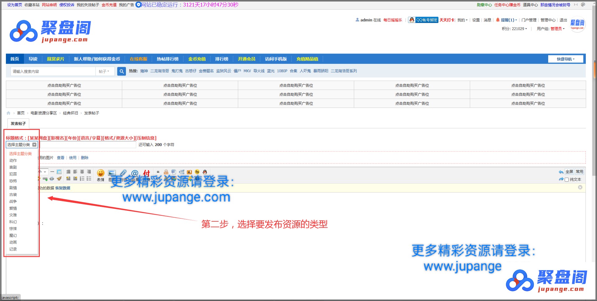Switch to the 发表帖子 tab
Image resolution: width=597 pixels, height=301 pixels.
point(18,123)
